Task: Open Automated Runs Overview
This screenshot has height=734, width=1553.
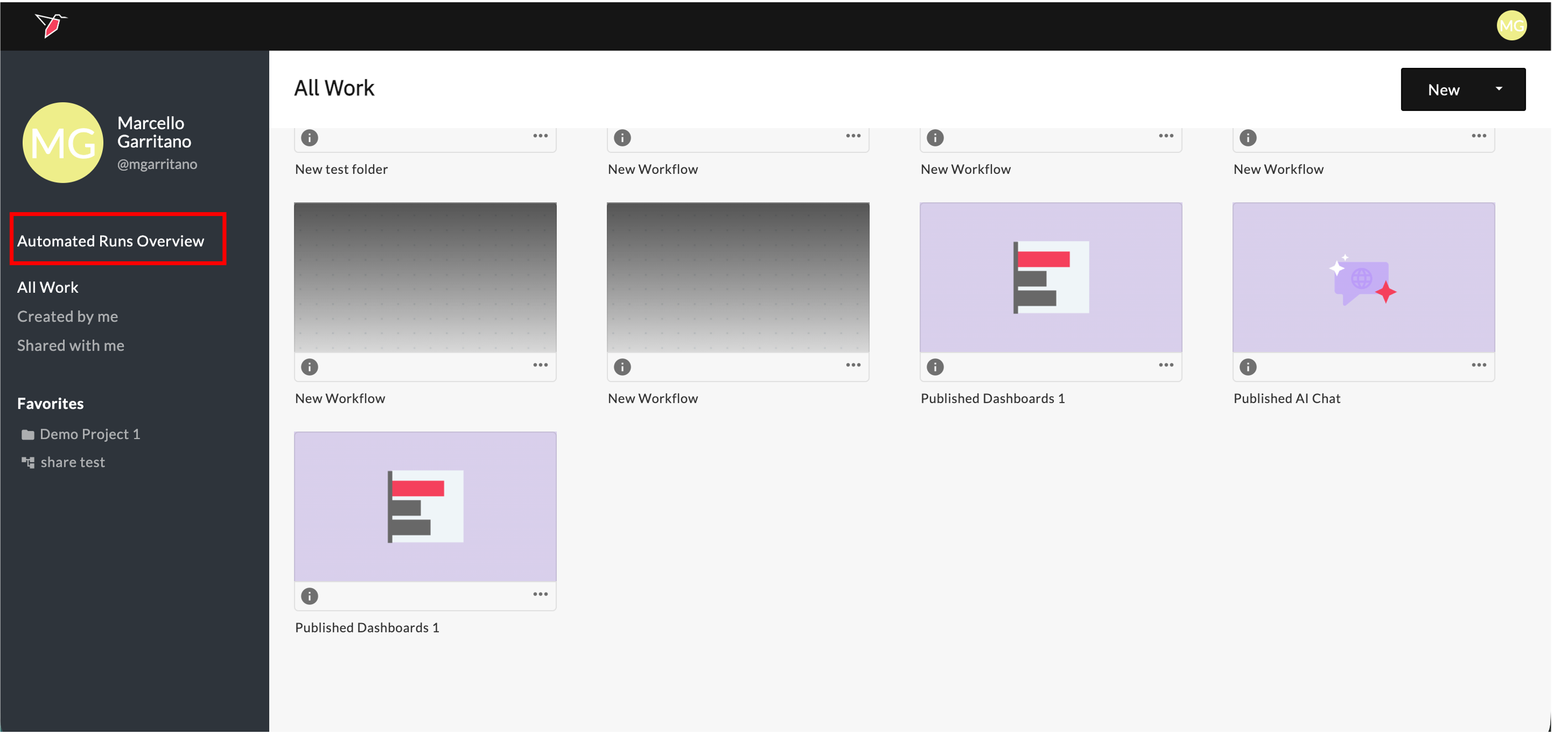Action: [111, 241]
